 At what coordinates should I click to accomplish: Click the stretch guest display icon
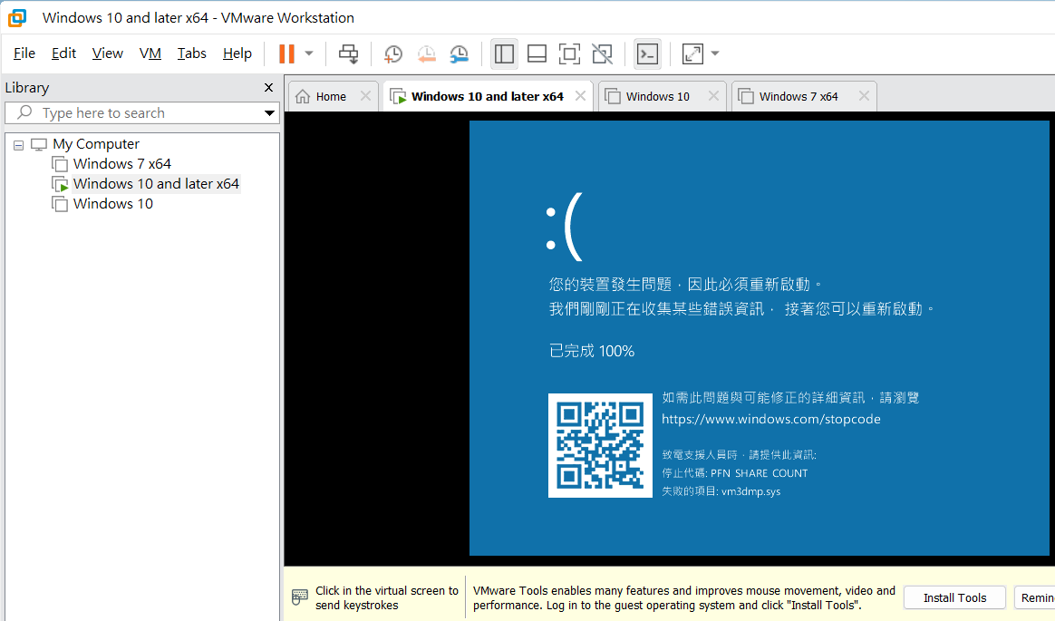[x=692, y=53]
